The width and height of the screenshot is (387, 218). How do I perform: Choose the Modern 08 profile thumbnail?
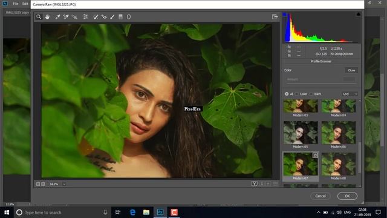click(x=339, y=164)
